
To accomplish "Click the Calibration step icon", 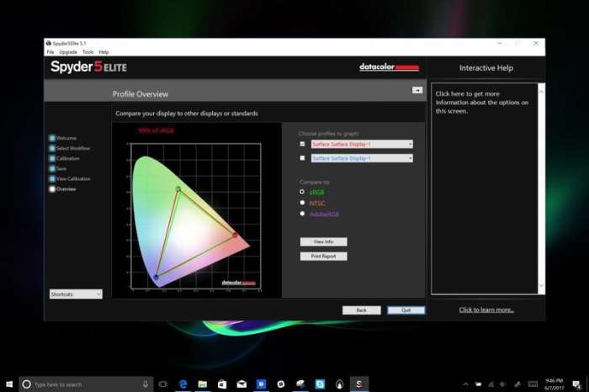I will [52, 158].
